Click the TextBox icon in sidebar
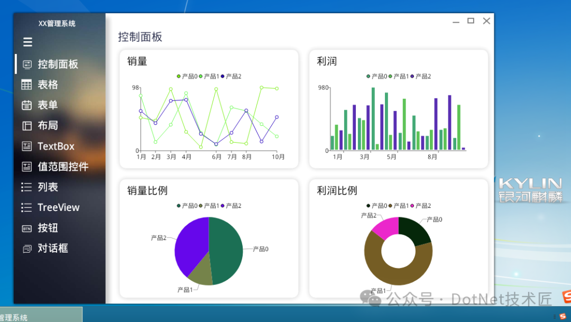This screenshot has width=571, height=322. pos(26,146)
